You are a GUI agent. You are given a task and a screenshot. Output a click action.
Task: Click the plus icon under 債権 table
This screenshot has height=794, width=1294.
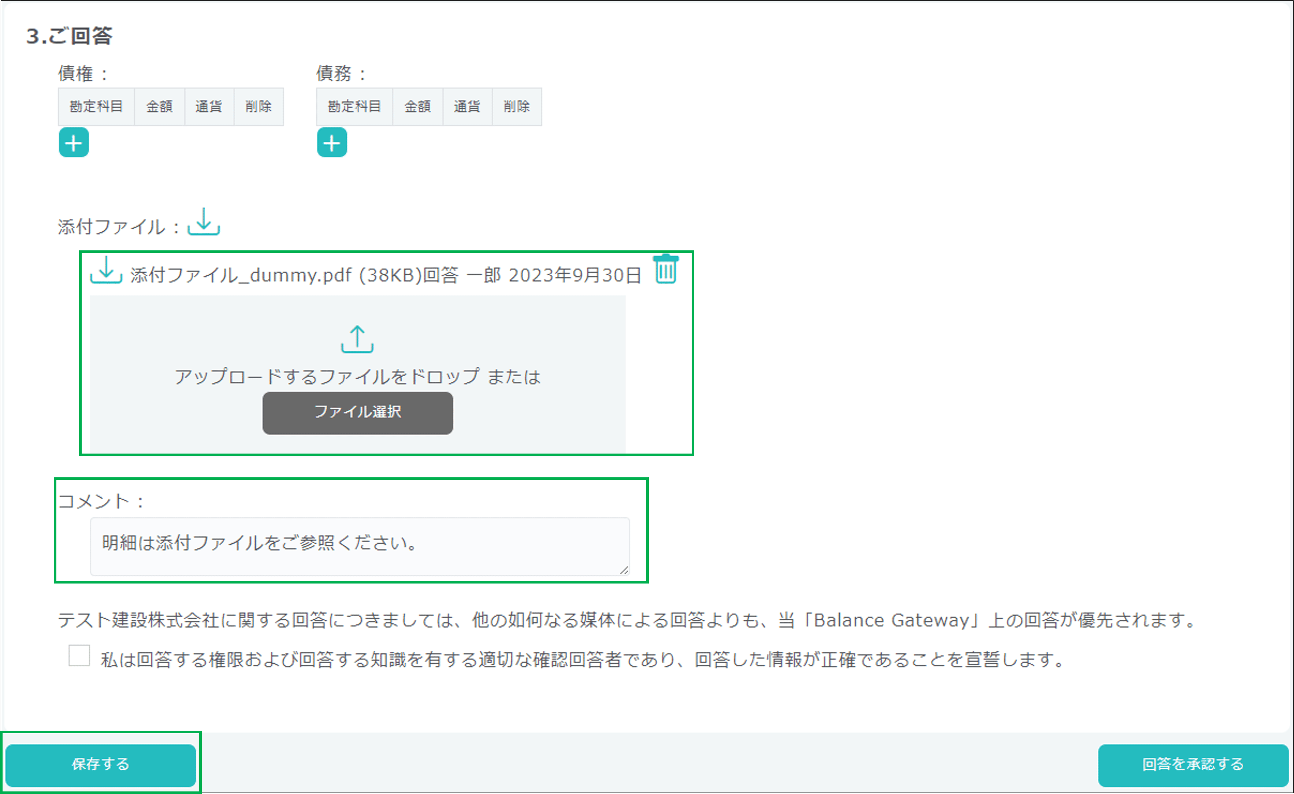[74, 143]
